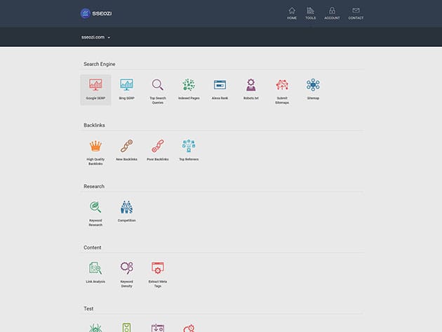Click the Submit Sitemaps icon

(282, 89)
